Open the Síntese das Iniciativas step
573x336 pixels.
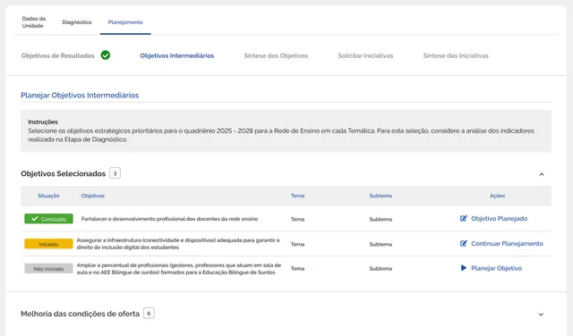456,55
